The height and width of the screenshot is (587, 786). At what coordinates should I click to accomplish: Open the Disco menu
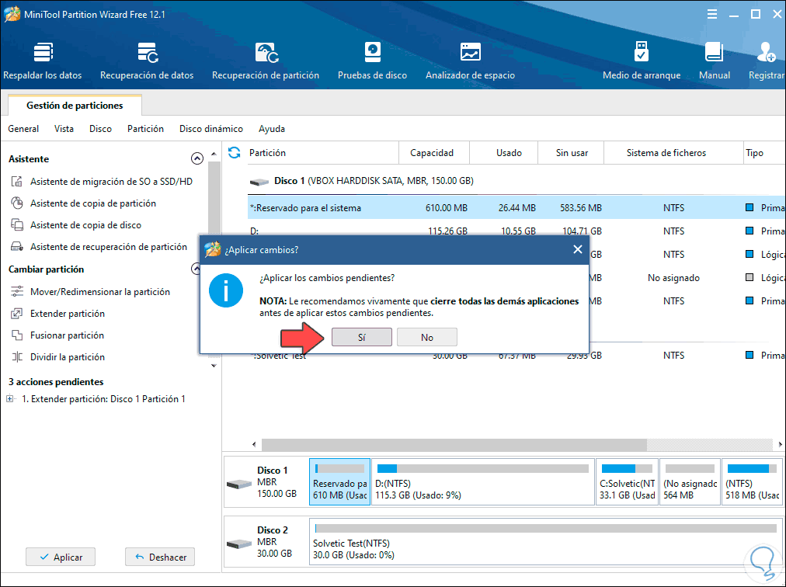(100, 129)
